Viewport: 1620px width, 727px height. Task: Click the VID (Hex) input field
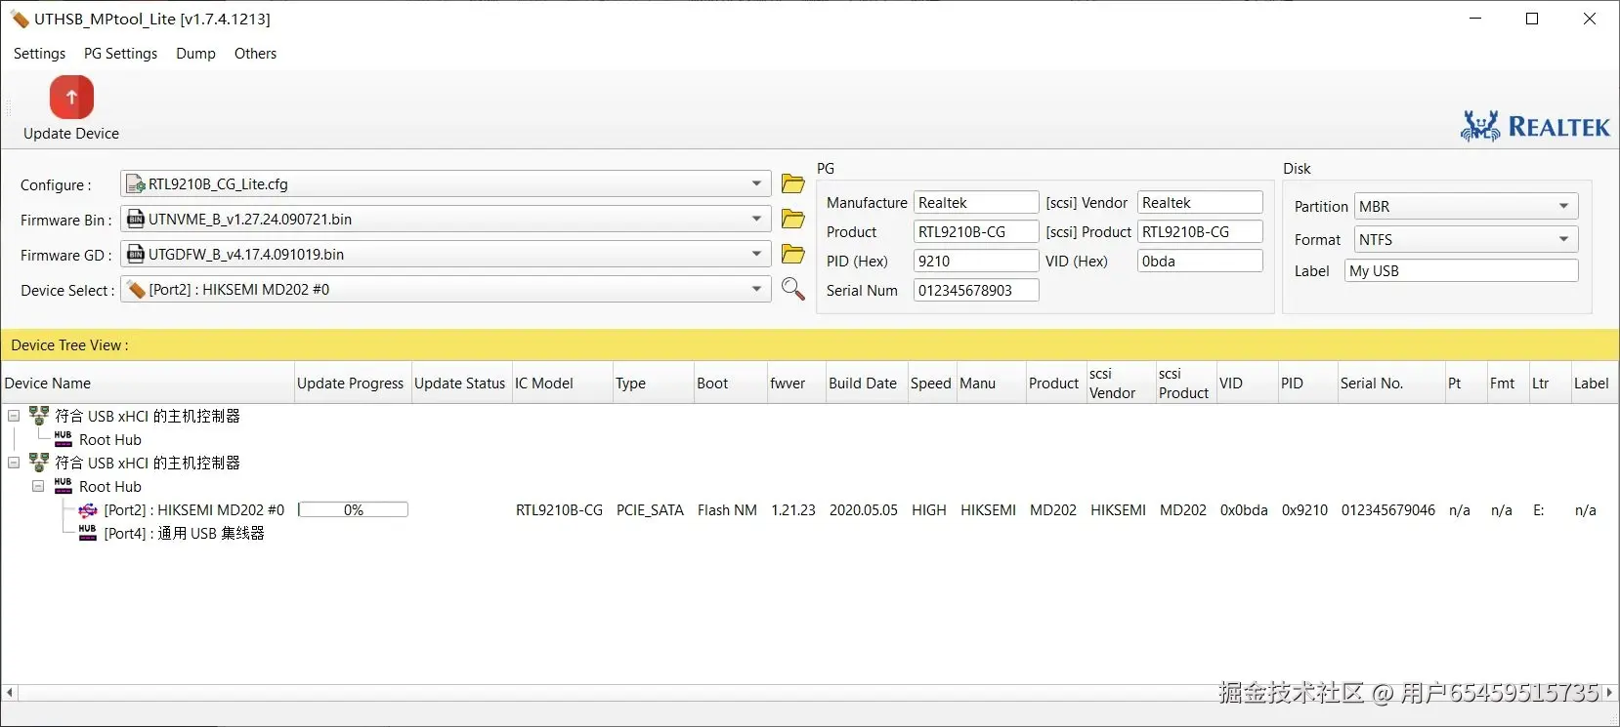point(1200,261)
